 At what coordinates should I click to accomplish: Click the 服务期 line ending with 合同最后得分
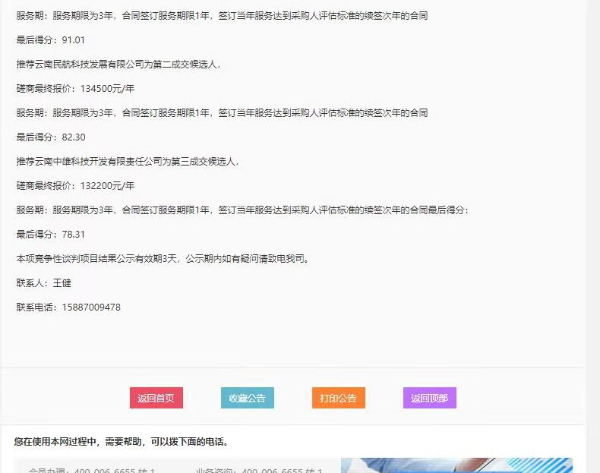243,210
